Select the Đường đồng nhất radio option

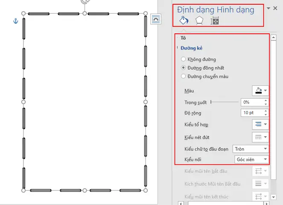(183, 68)
